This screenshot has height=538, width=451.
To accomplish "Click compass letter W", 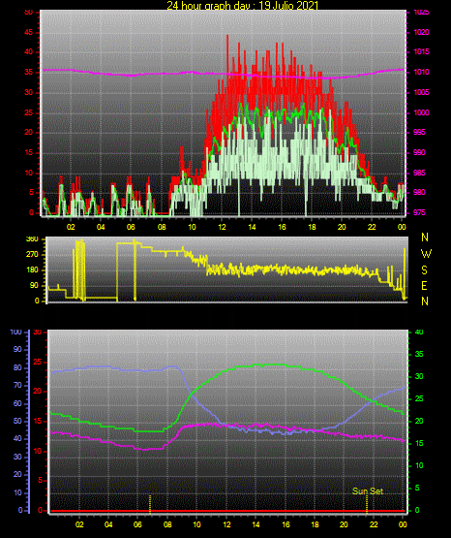I will [426, 254].
